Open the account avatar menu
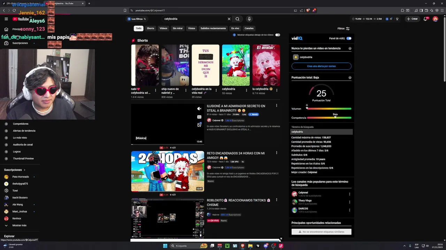The height and width of the screenshot is (250, 446). [x=435, y=19]
